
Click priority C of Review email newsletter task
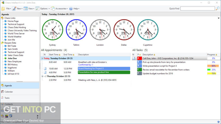click(x=140, y=70)
